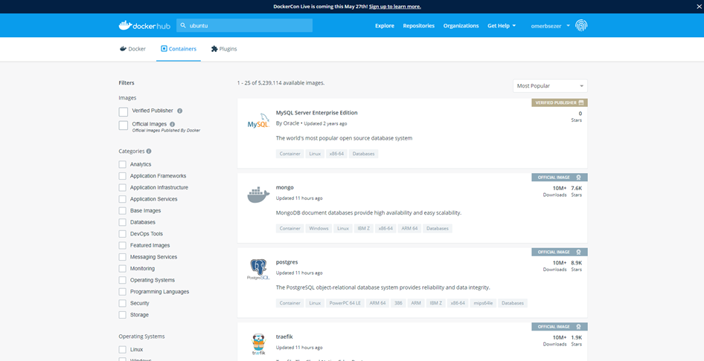Click the PowerPC 64 LE tag on postgres
704x361 pixels.
[345, 303]
